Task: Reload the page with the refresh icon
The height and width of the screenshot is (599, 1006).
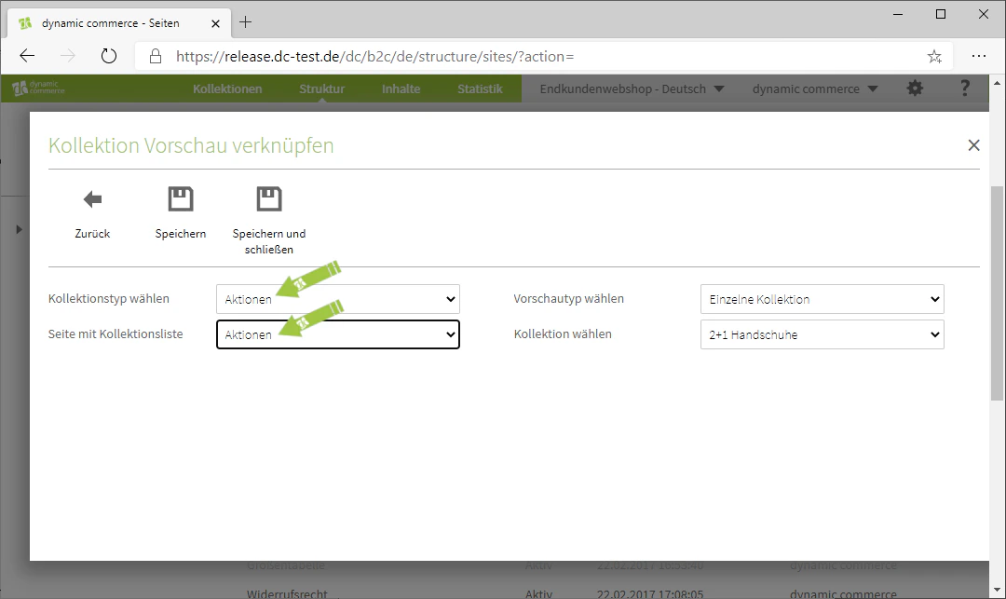Action: [x=109, y=57]
